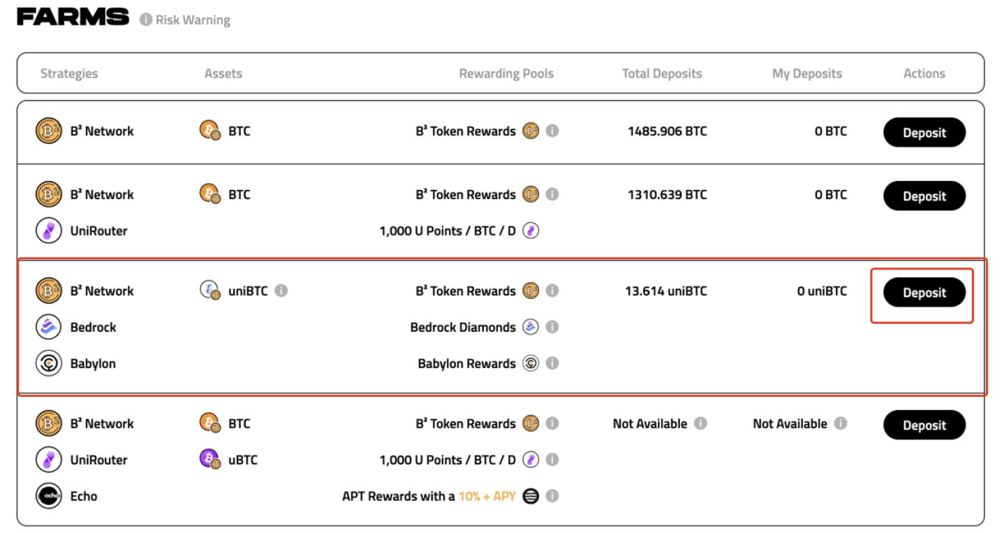The image size is (1004, 533).
Task: Click the Babylon Rewards text
Action: point(467,363)
